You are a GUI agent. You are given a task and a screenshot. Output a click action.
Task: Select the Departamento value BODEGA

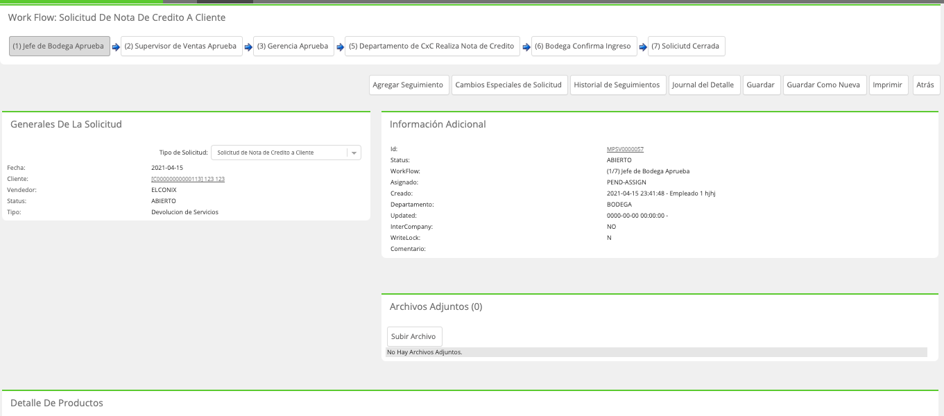point(619,205)
